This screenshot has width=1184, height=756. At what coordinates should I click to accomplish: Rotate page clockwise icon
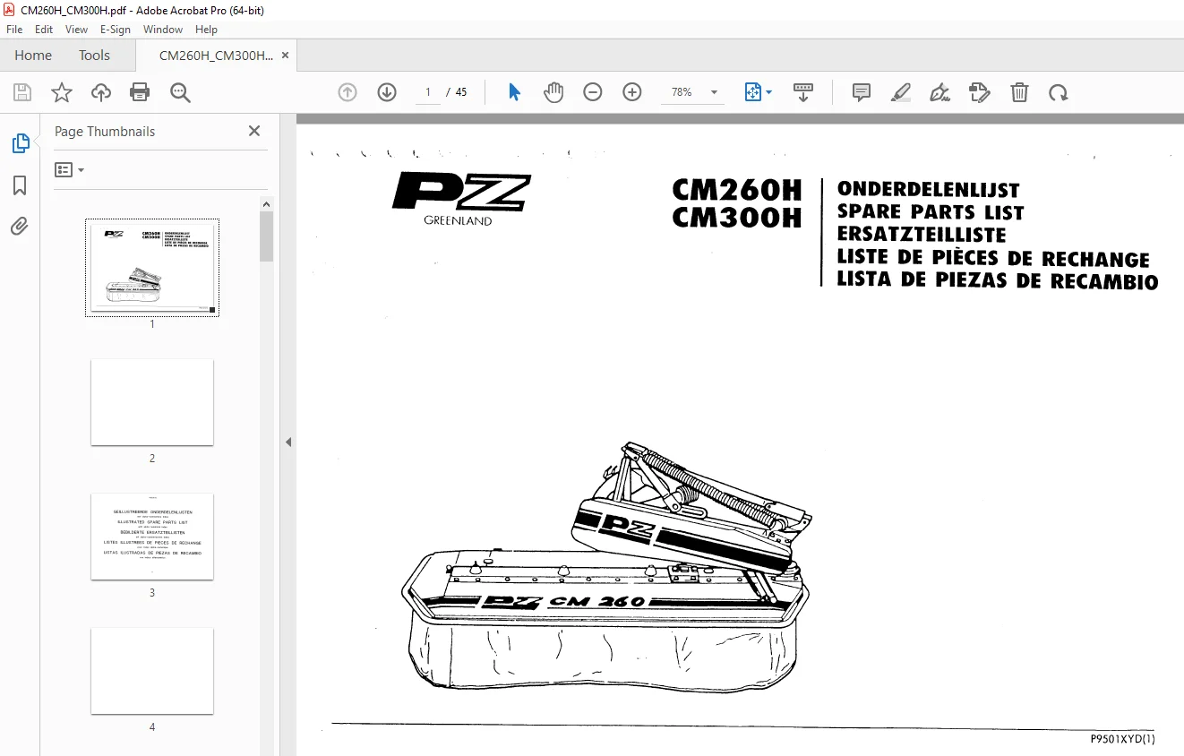[1059, 92]
